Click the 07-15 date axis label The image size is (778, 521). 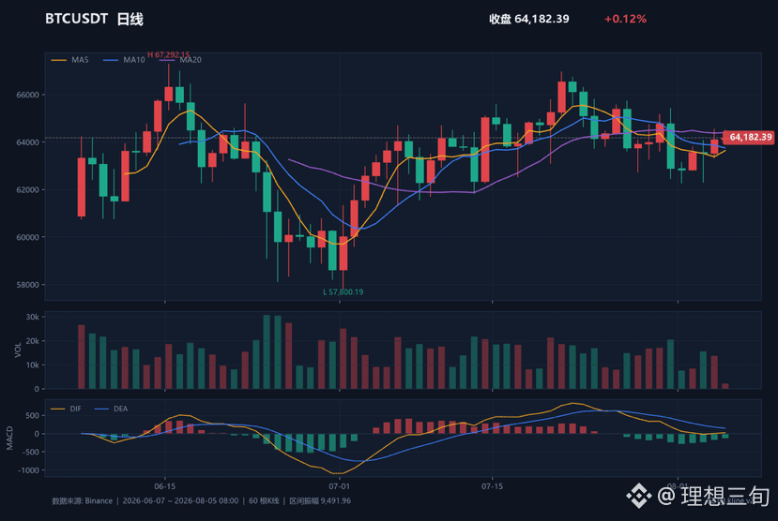coord(492,486)
